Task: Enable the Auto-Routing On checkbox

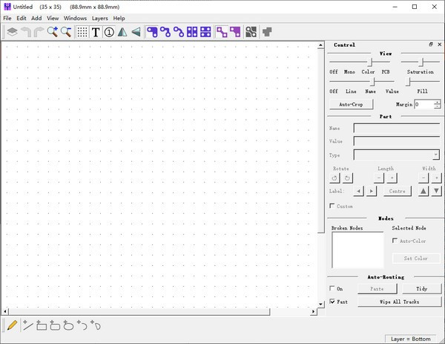Action: (x=332, y=288)
